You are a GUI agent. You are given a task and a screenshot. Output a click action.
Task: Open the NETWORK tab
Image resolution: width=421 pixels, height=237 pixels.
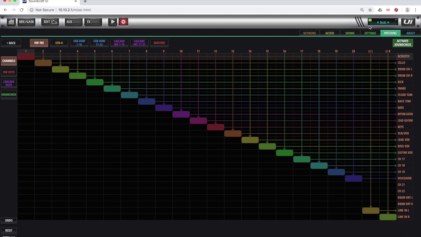click(309, 33)
